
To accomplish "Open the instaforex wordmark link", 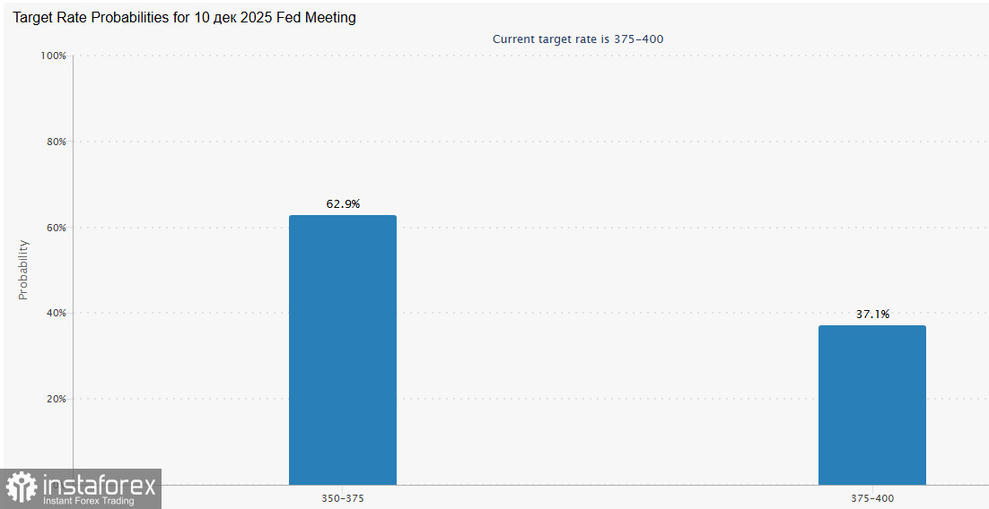I will click(99, 485).
